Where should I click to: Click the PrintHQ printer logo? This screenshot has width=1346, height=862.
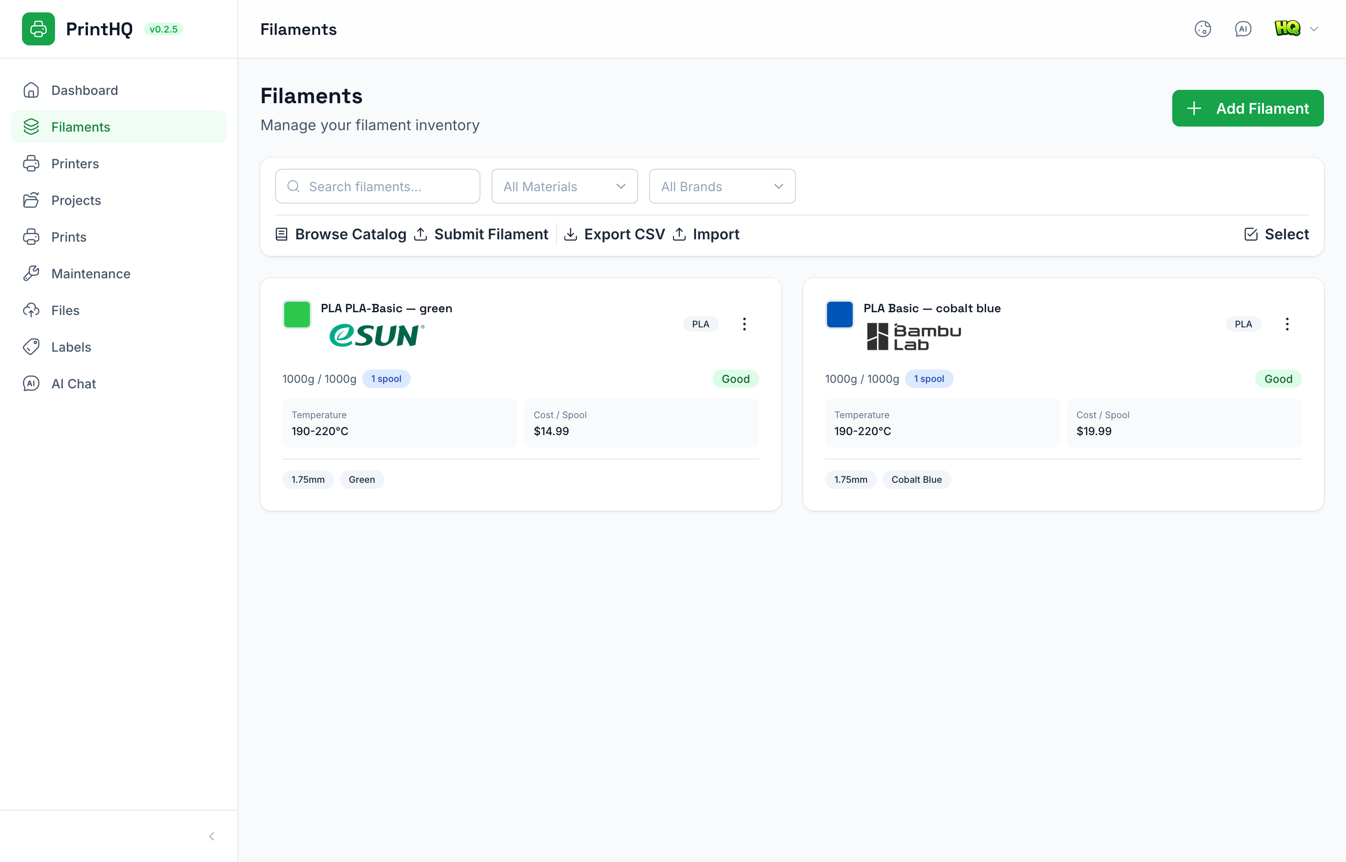tap(38, 28)
